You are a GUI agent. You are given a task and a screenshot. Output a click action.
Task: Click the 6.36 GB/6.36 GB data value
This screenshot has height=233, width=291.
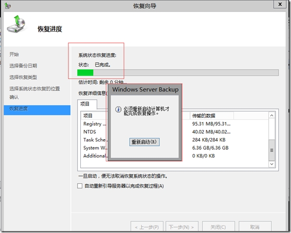point(210,148)
